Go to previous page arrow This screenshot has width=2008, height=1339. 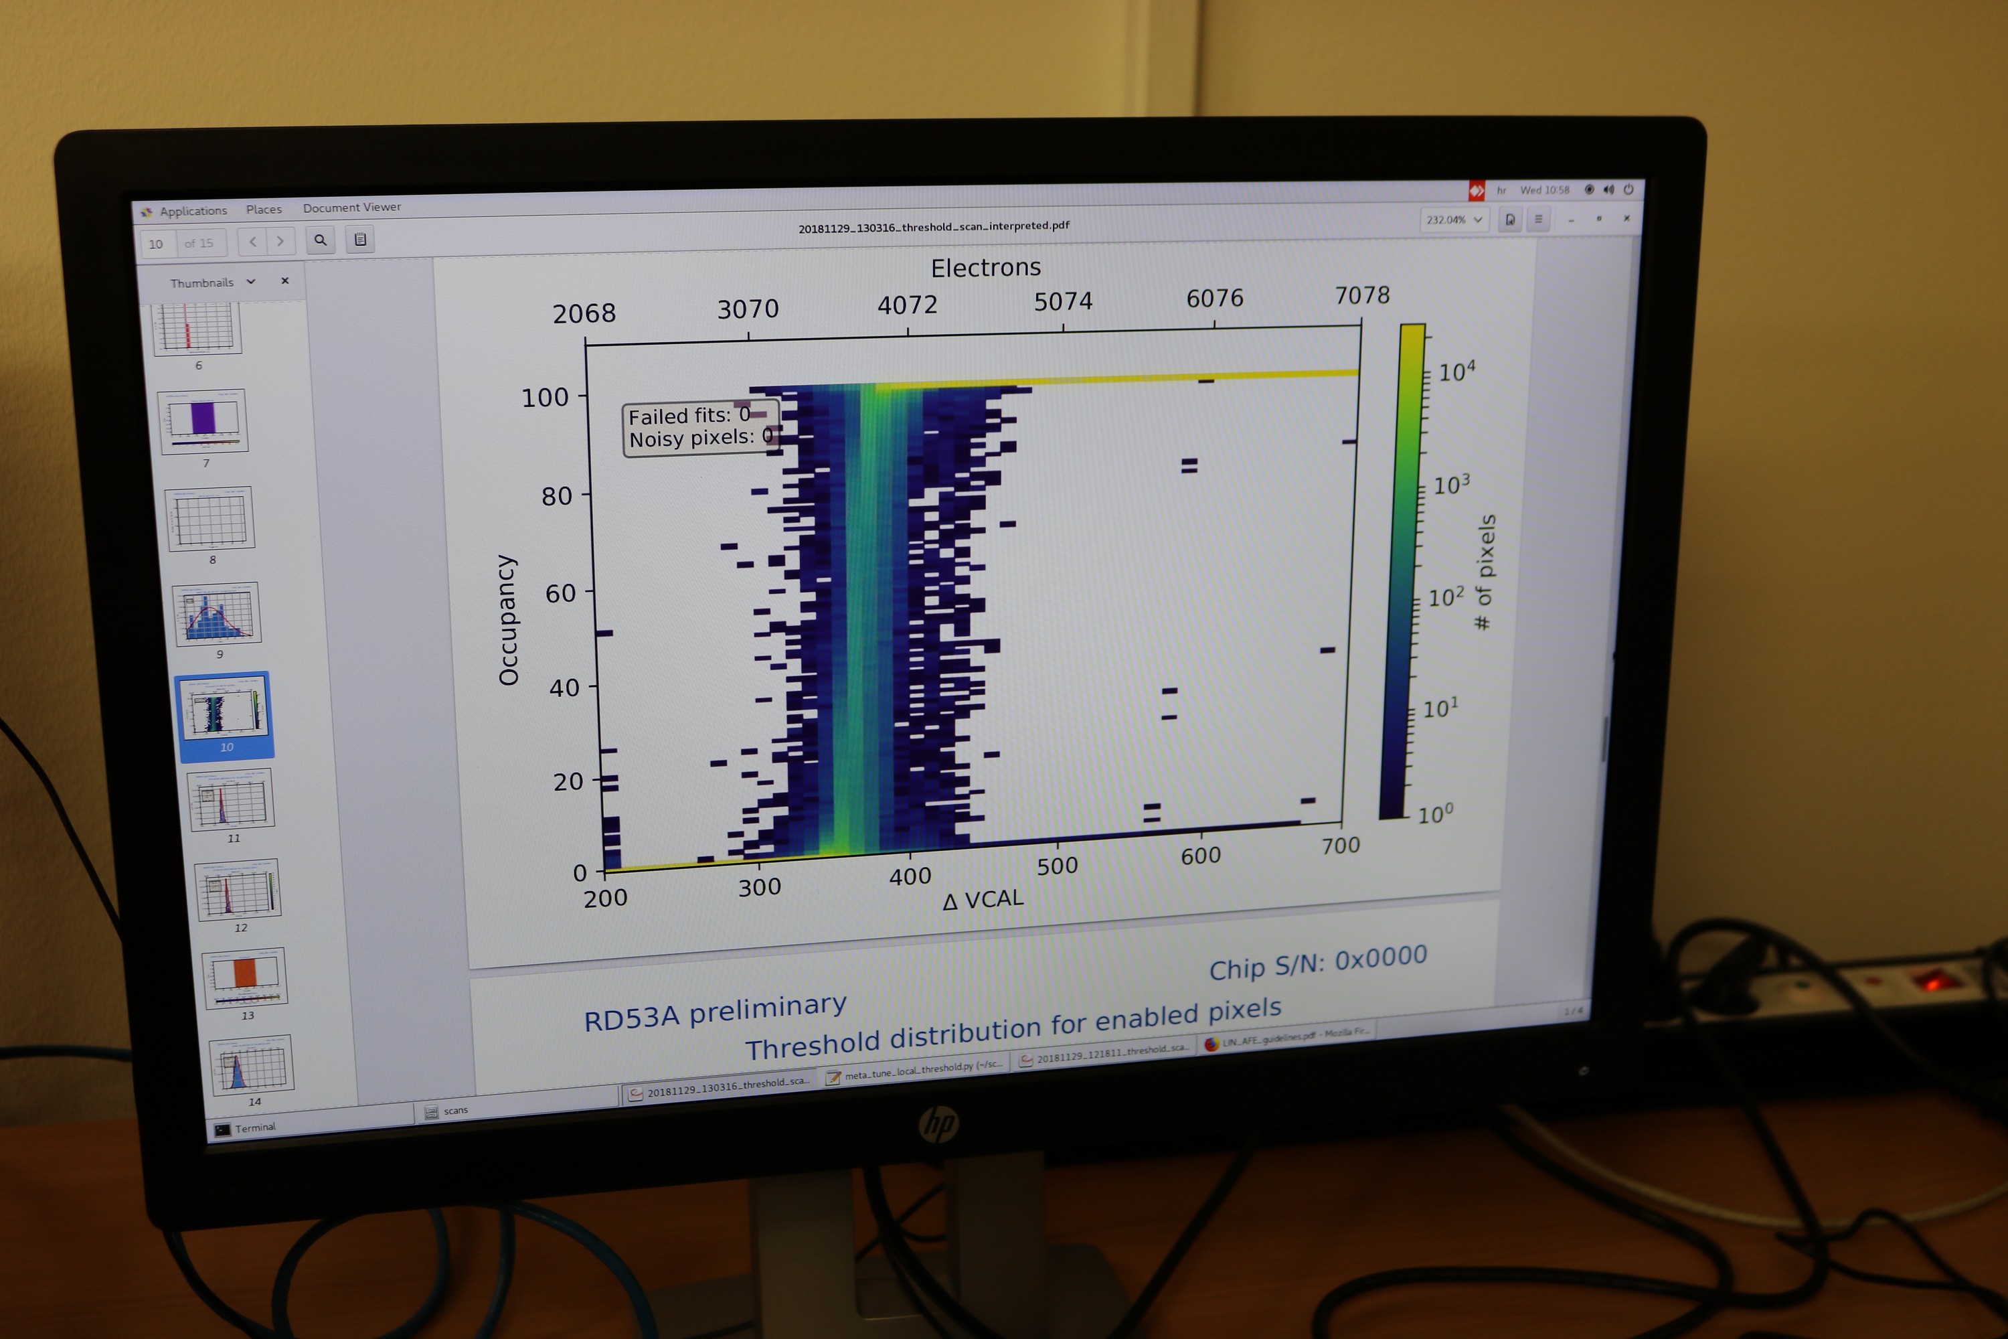pos(253,242)
